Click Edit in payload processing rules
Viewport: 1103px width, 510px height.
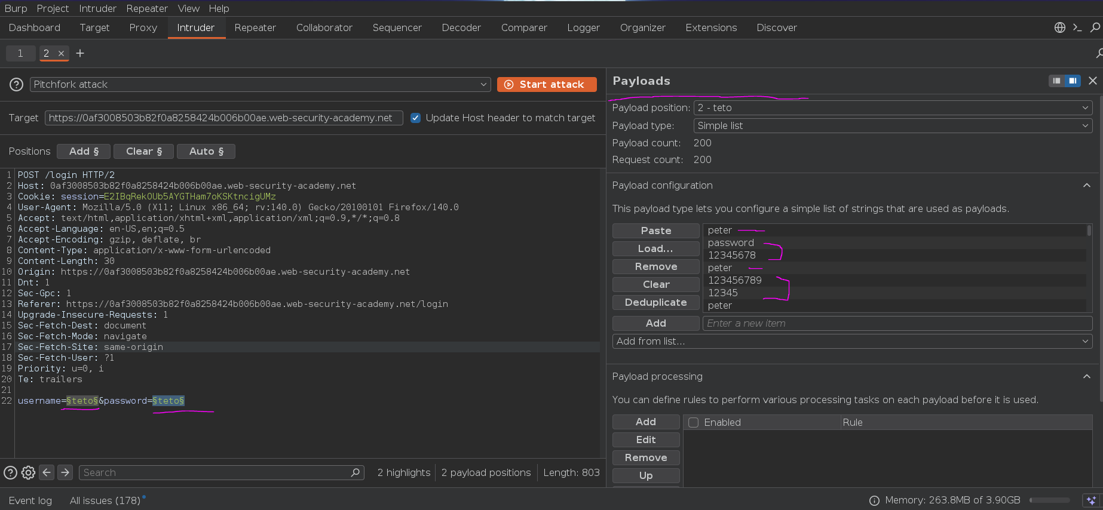click(x=646, y=440)
